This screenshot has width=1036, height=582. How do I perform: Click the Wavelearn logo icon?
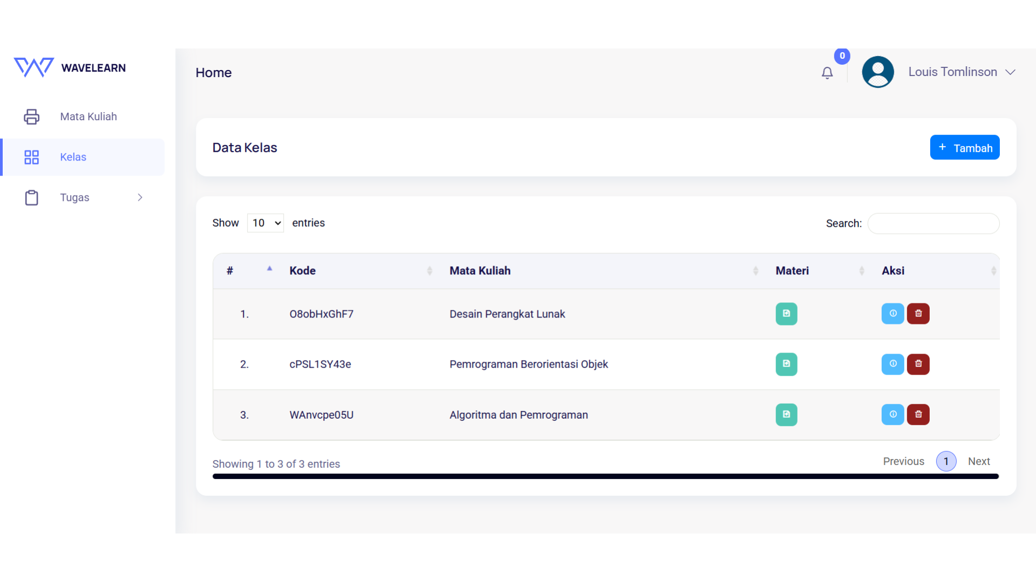[33, 68]
